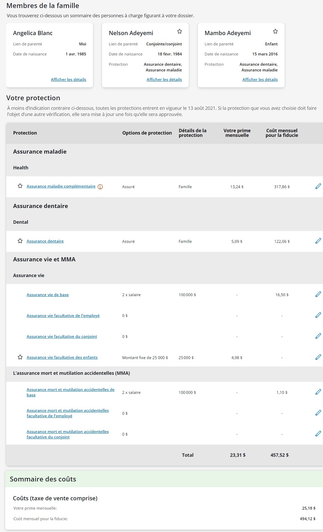Open info icon beside Assurance maladie complémentaire

click(x=100, y=187)
